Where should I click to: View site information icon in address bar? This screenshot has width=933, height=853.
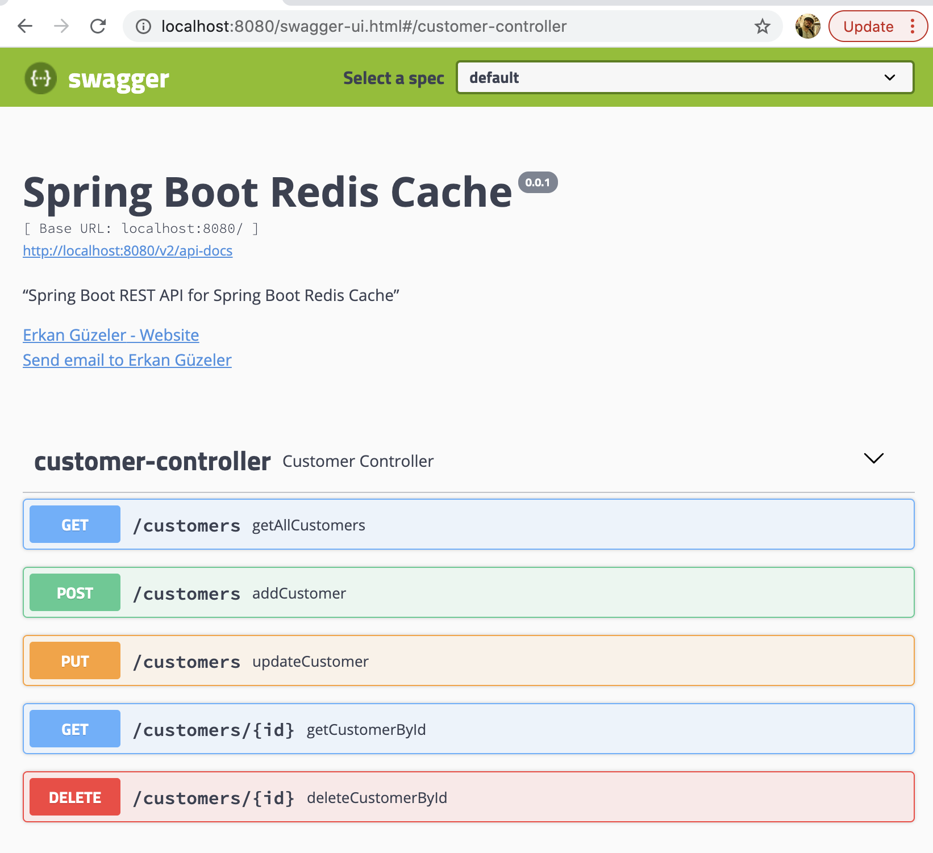point(144,27)
